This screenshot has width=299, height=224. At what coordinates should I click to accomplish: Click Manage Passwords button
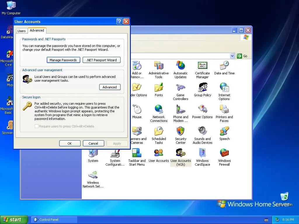point(63,60)
